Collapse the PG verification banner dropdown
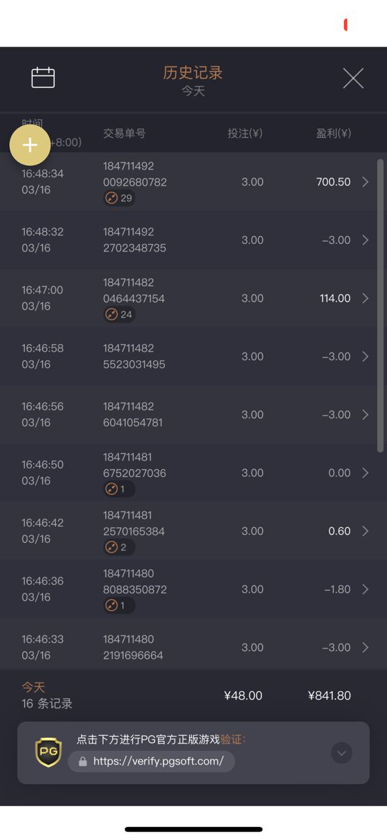 pyautogui.click(x=341, y=753)
